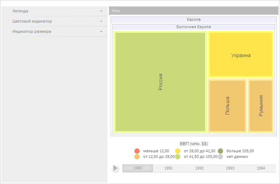Select the yellow 'от 29,00 до 41,50' legend dot
The height and width of the screenshot is (184, 280).
coord(178,151)
